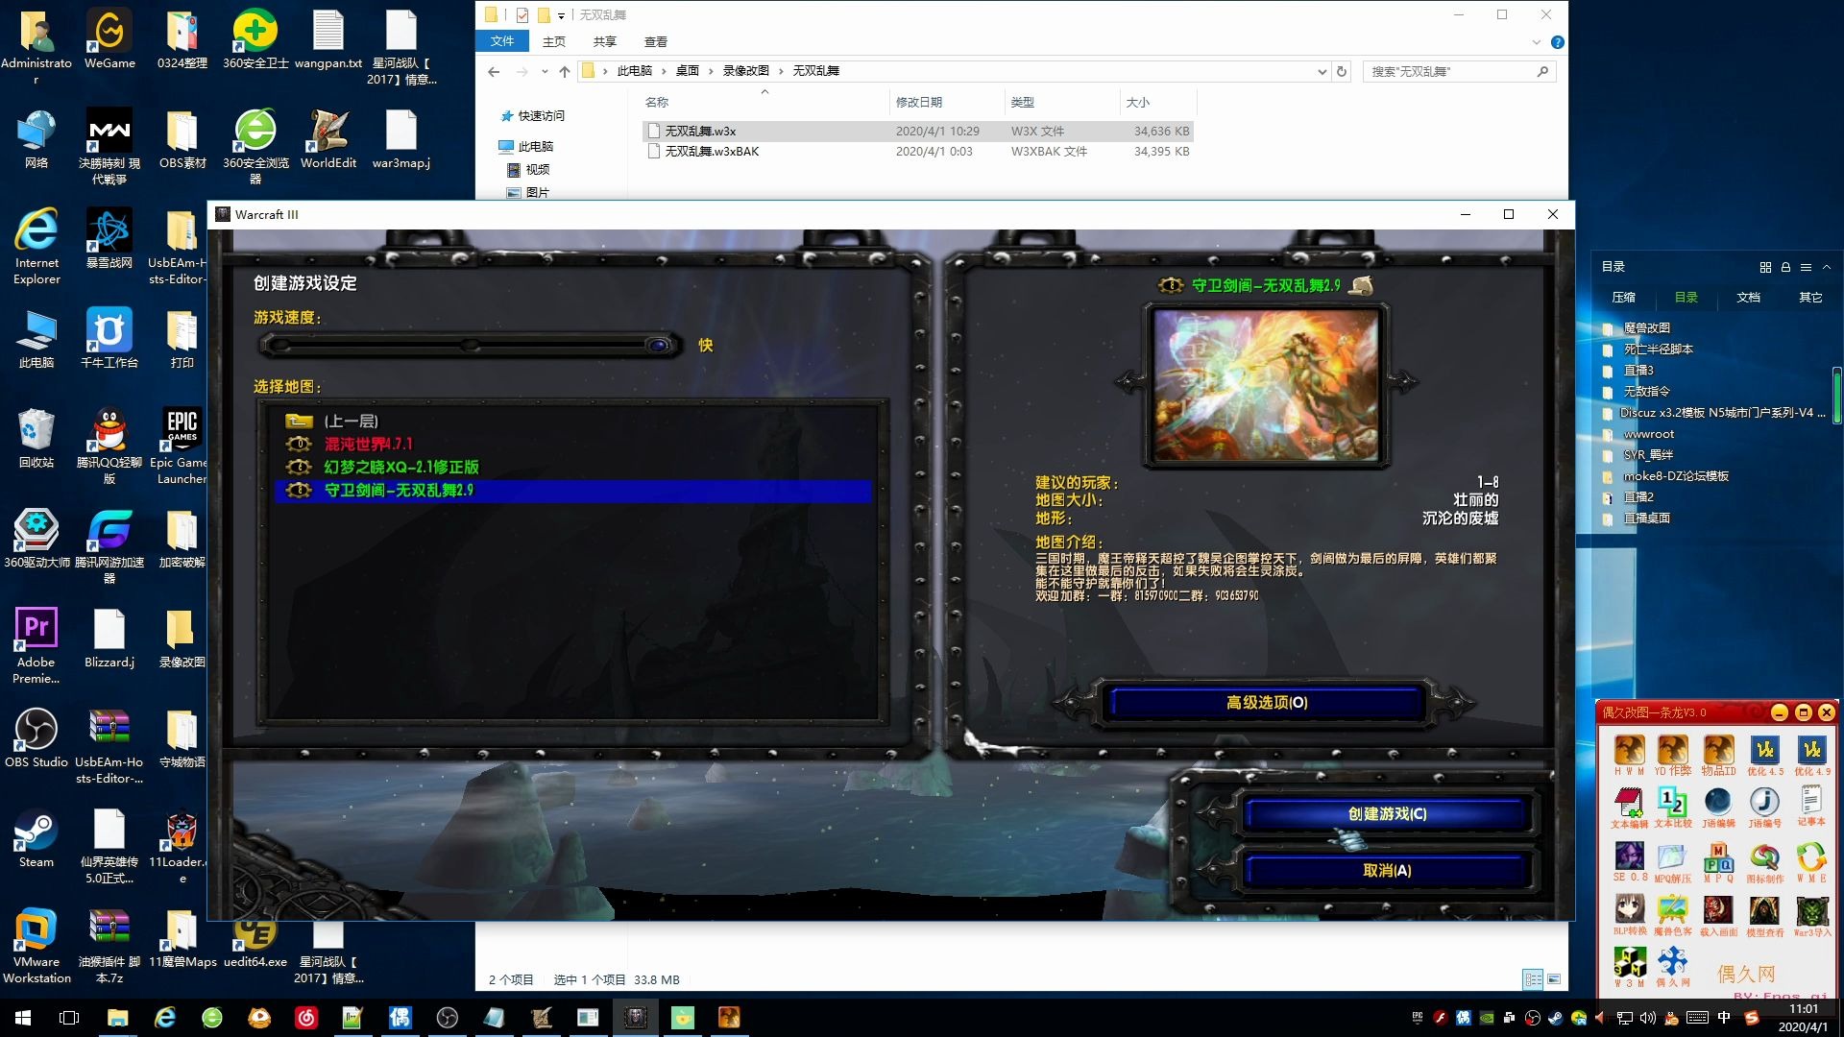
Task: Select the map 幻梦之晓XQ-2.1修正版
Action: point(400,467)
